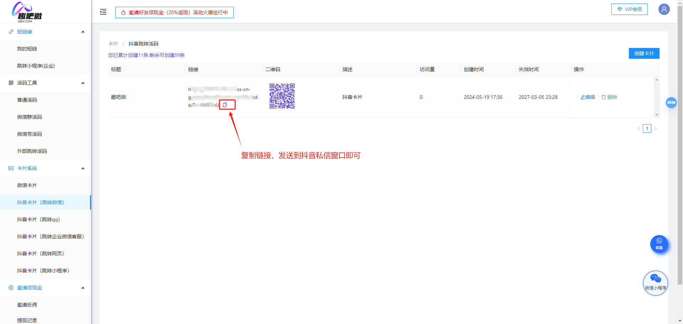The height and width of the screenshot is (324, 683).
Task: Collapse the 活码工具 menu section
Action: coord(83,83)
